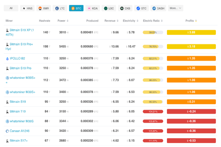Viewport: 221px width, 147px height.
Task: Open whatsminer M30S miner link
Action: pos(22,121)
